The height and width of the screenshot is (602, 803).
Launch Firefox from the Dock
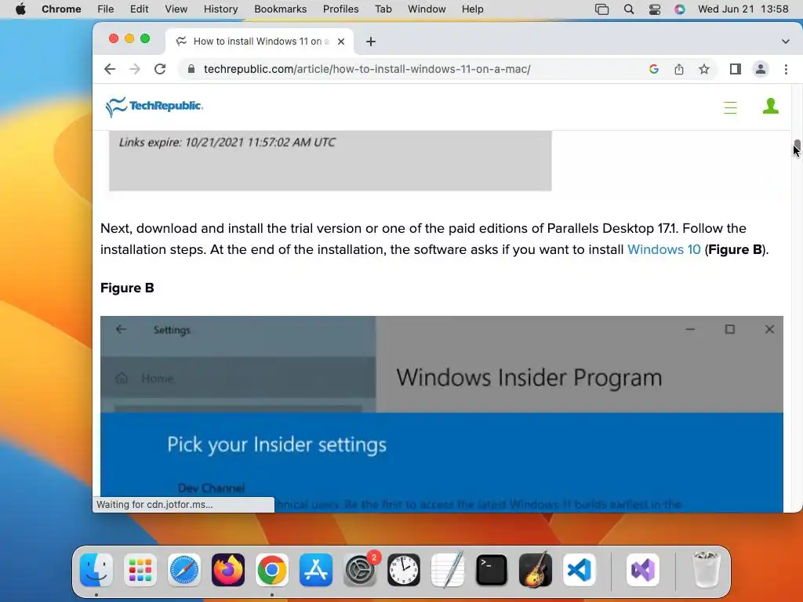pyautogui.click(x=228, y=570)
